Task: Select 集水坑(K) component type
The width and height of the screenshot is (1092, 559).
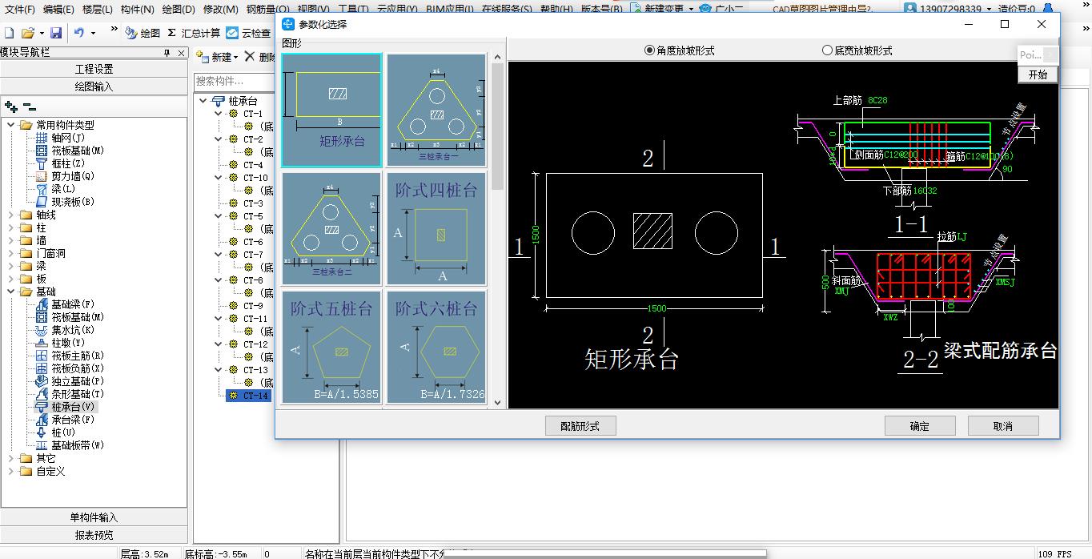Action: tap(65, 330)
